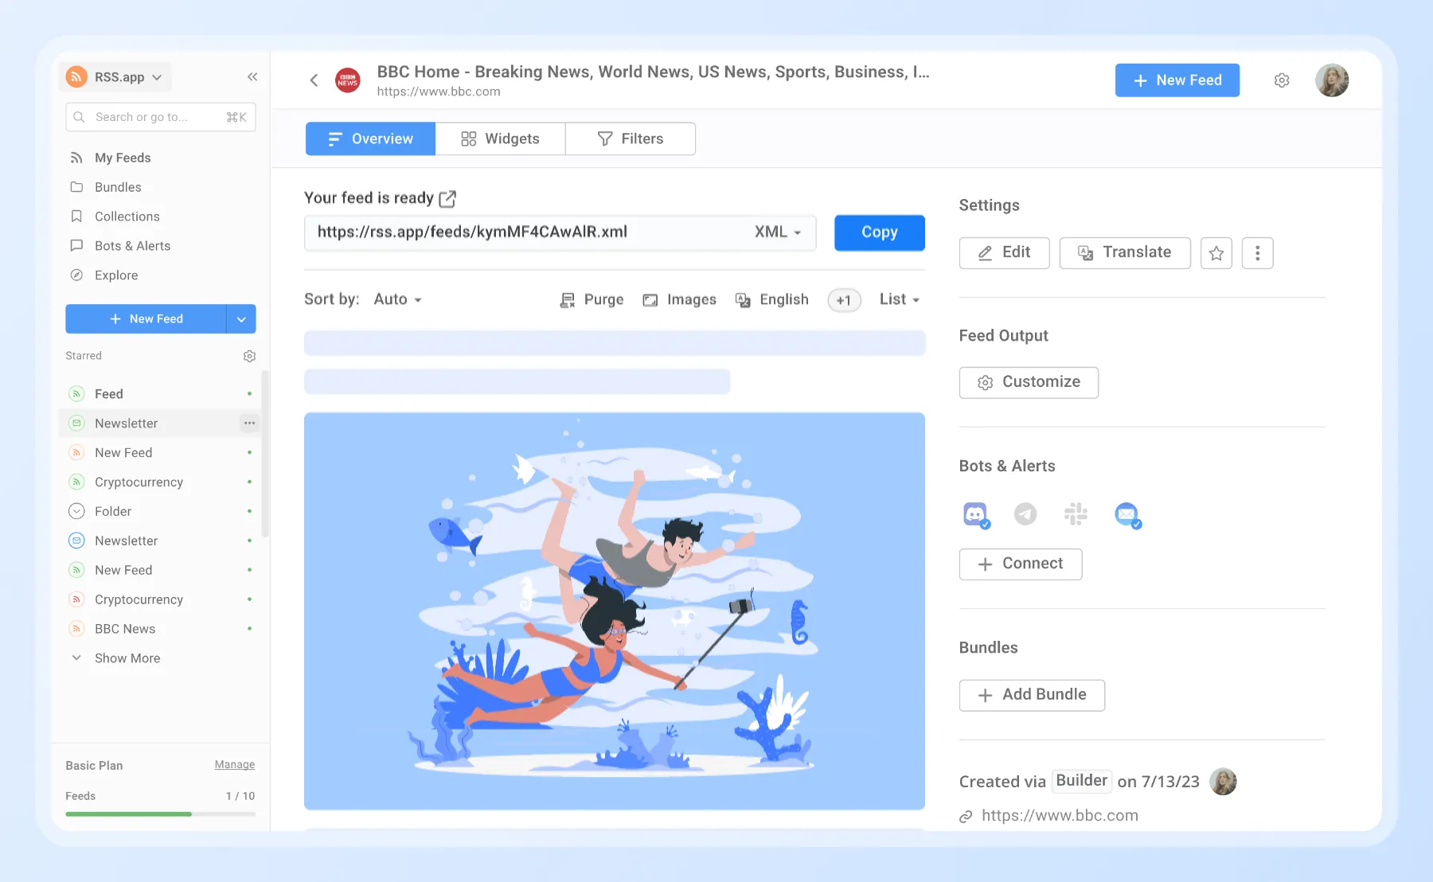
Task: Open the underwater illustration feed image
Action: (x=615, y=611)
